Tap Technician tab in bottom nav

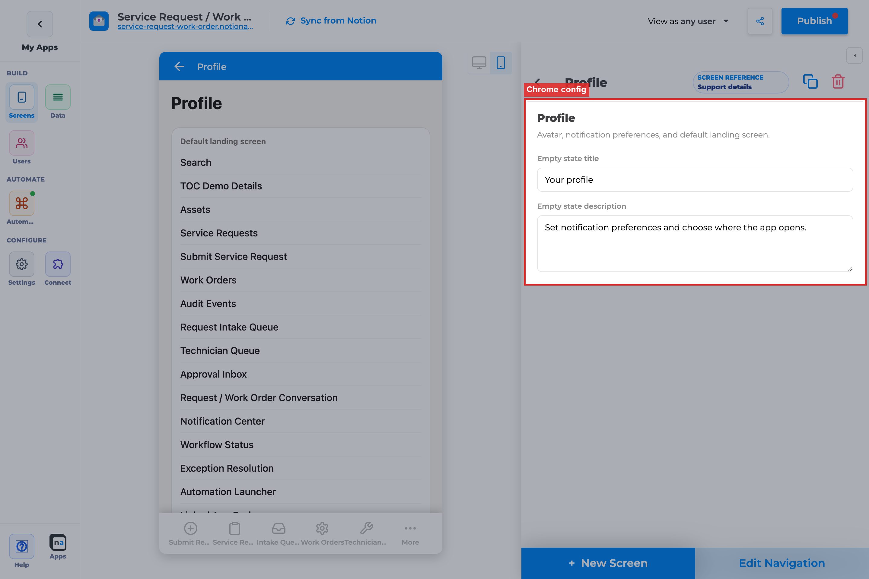click(x=366, y=533)
